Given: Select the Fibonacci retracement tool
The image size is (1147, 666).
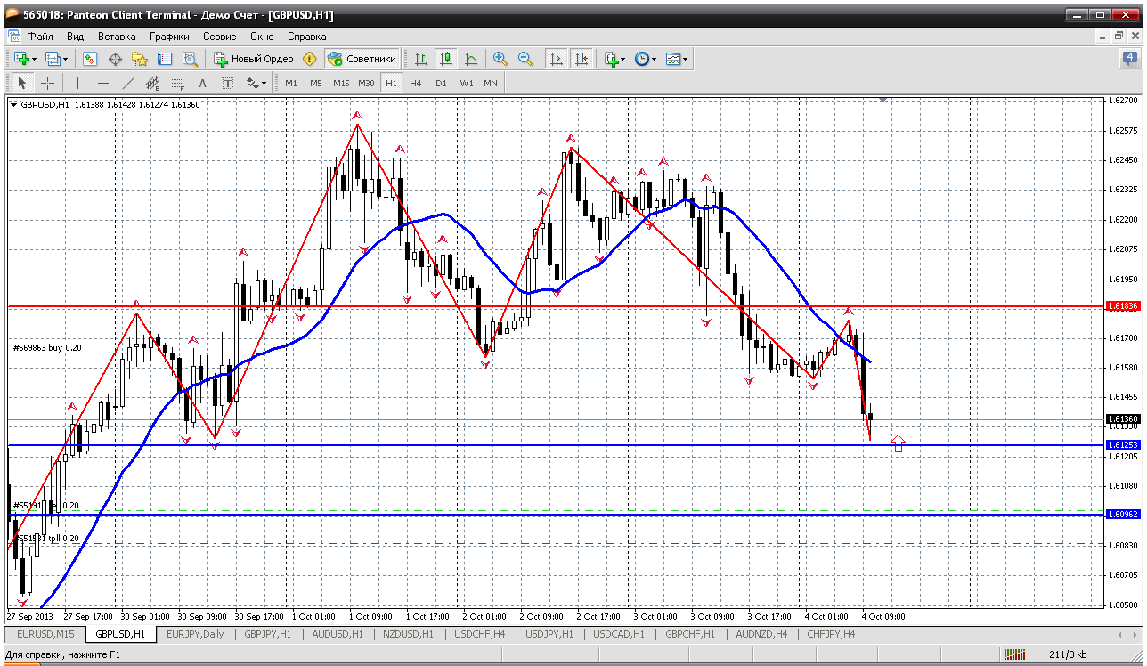Looking at the screenshot, I should [x=177, y=83].
